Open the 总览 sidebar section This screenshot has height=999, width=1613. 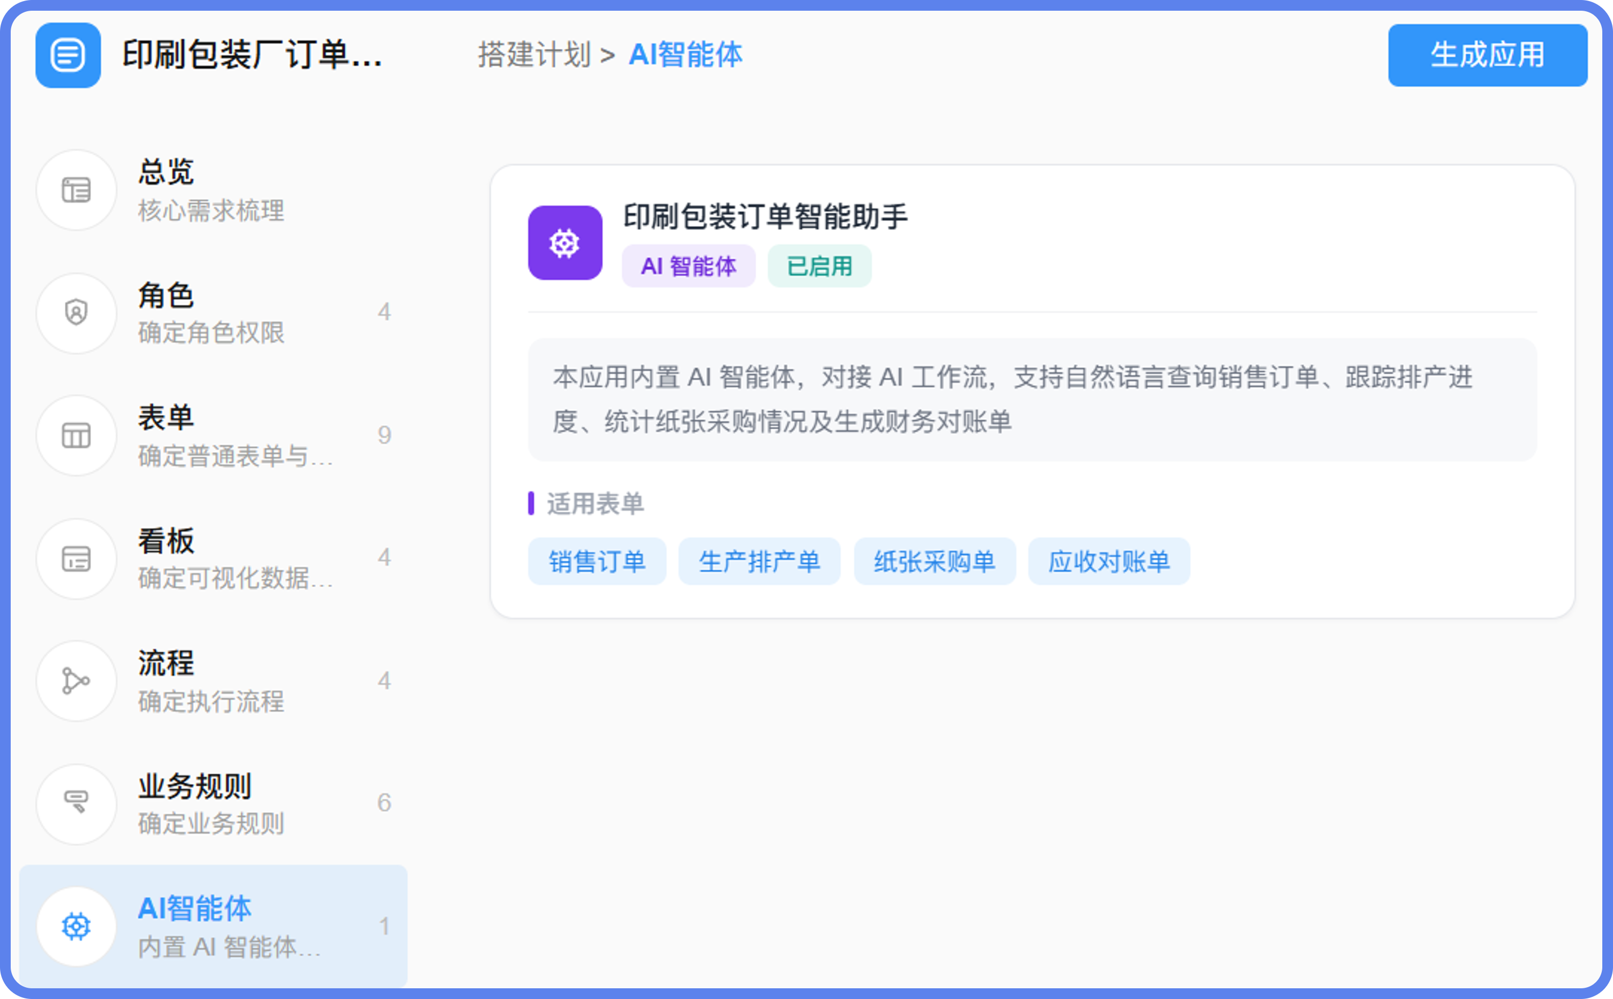[214, 190]
